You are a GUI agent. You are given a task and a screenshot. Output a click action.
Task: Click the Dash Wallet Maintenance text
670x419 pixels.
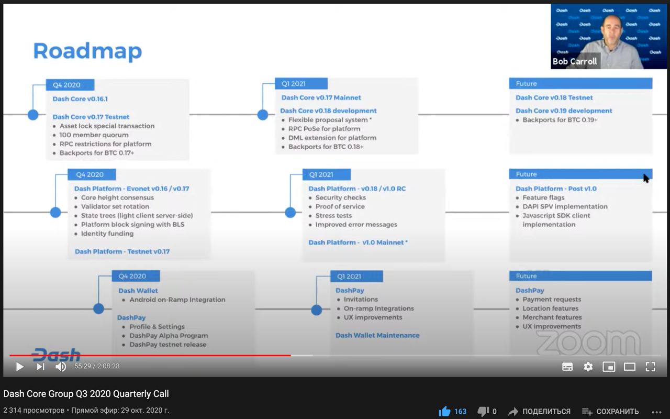pyautogui.click(x=377, y=335)
